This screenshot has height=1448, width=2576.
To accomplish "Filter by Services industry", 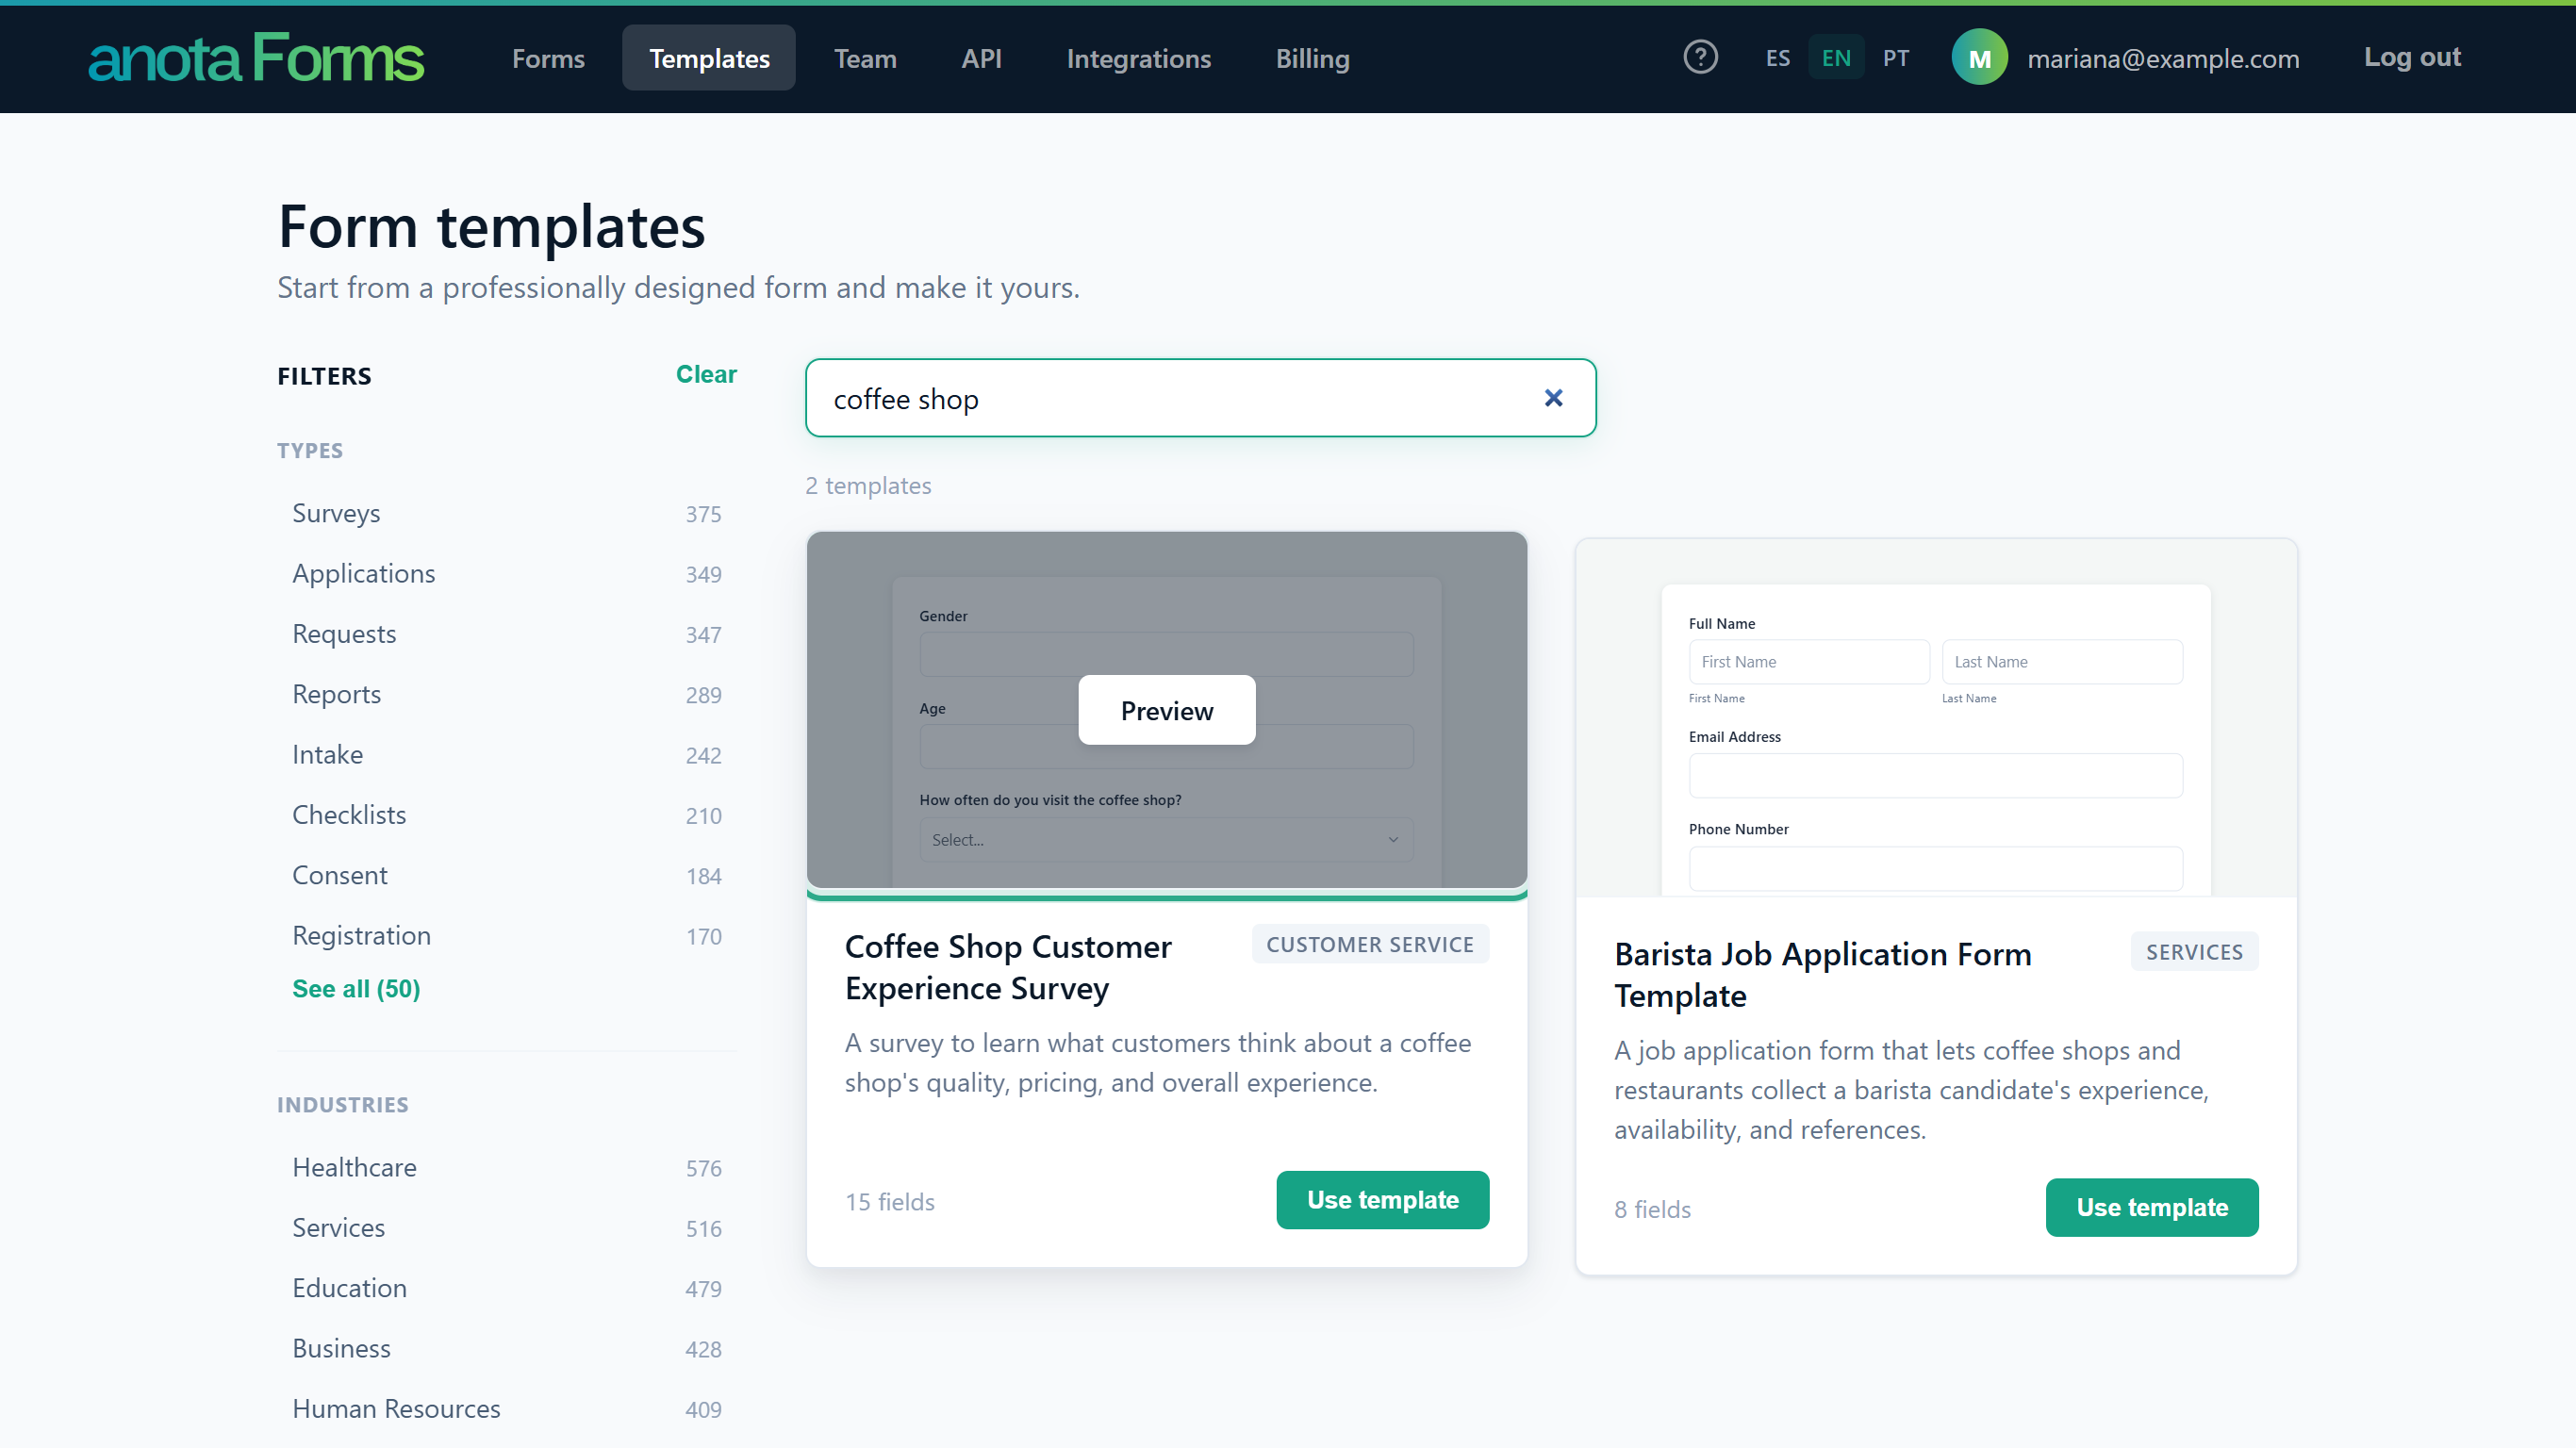I will pyautogui.click(x=506, y=1228).
